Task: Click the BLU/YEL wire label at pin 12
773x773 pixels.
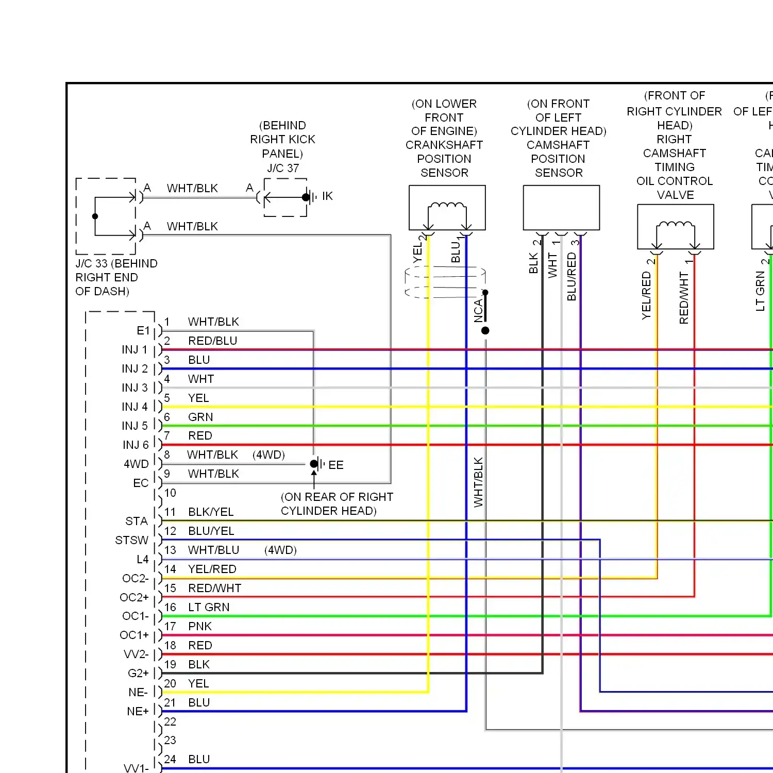Action: (211, 531)
